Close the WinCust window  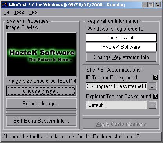pyautogui.click(x=158, y=5)
